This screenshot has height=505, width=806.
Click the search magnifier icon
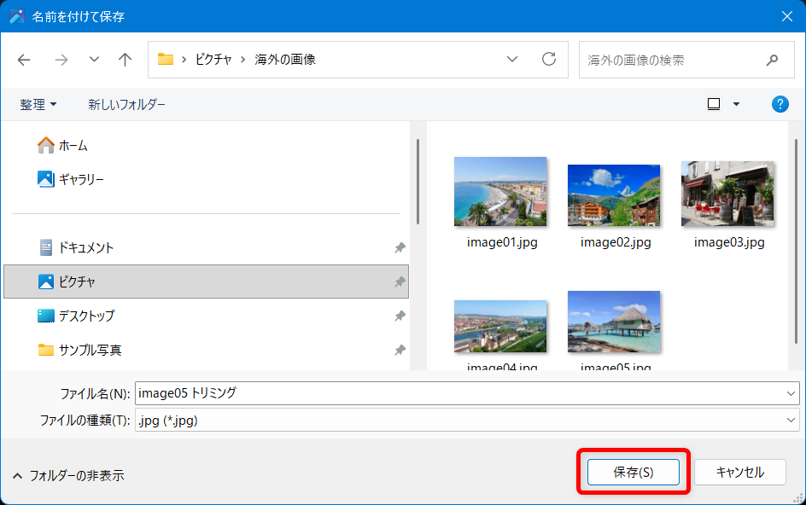pos(772,60)
